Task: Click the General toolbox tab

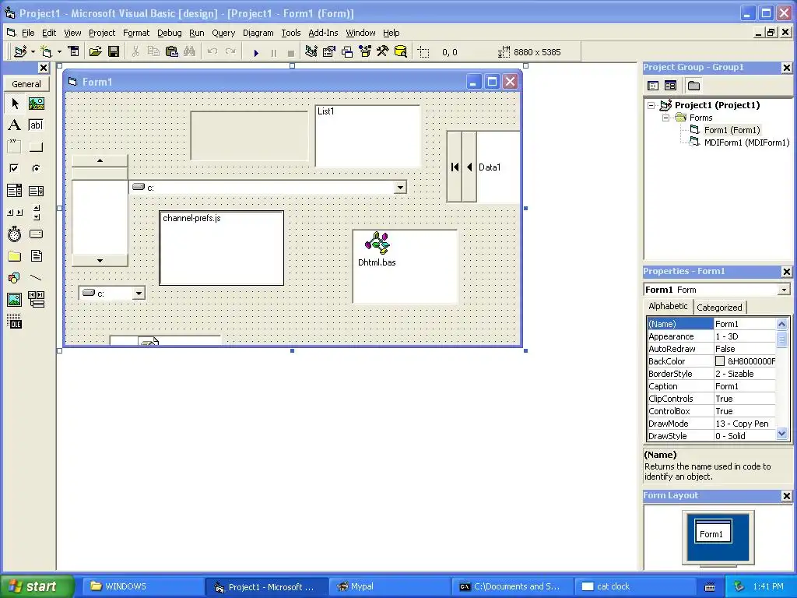Action: pyautogui.click(x=26, y=84)
